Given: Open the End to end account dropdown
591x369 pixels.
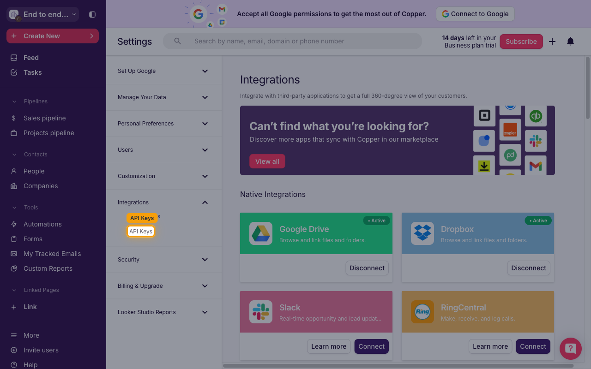Looking at the screenshot, I should coord(43,14).
